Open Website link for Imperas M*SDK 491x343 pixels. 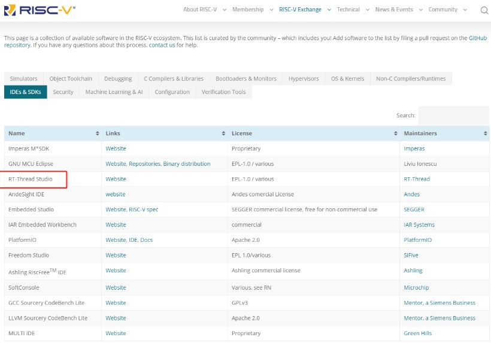[x=116, y=148]
